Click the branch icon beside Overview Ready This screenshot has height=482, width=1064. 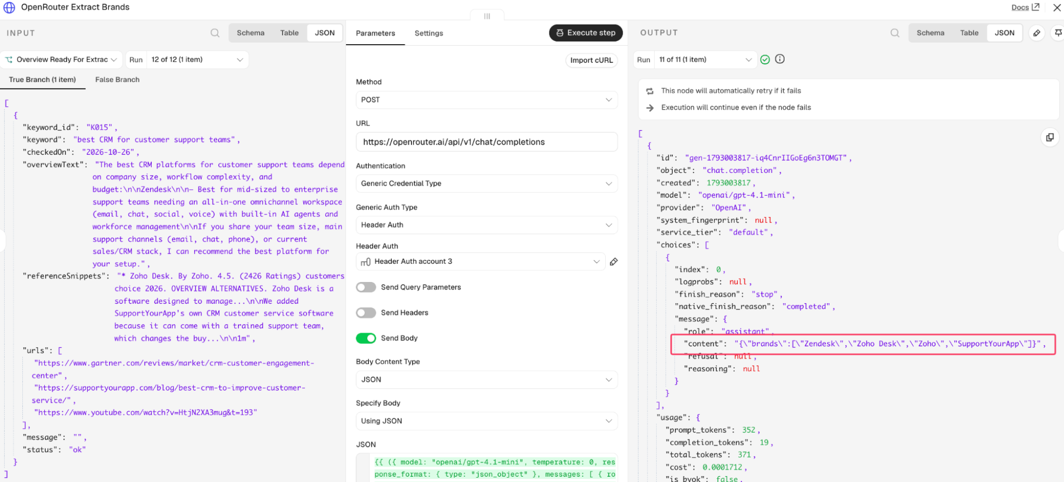coord(9,60)
